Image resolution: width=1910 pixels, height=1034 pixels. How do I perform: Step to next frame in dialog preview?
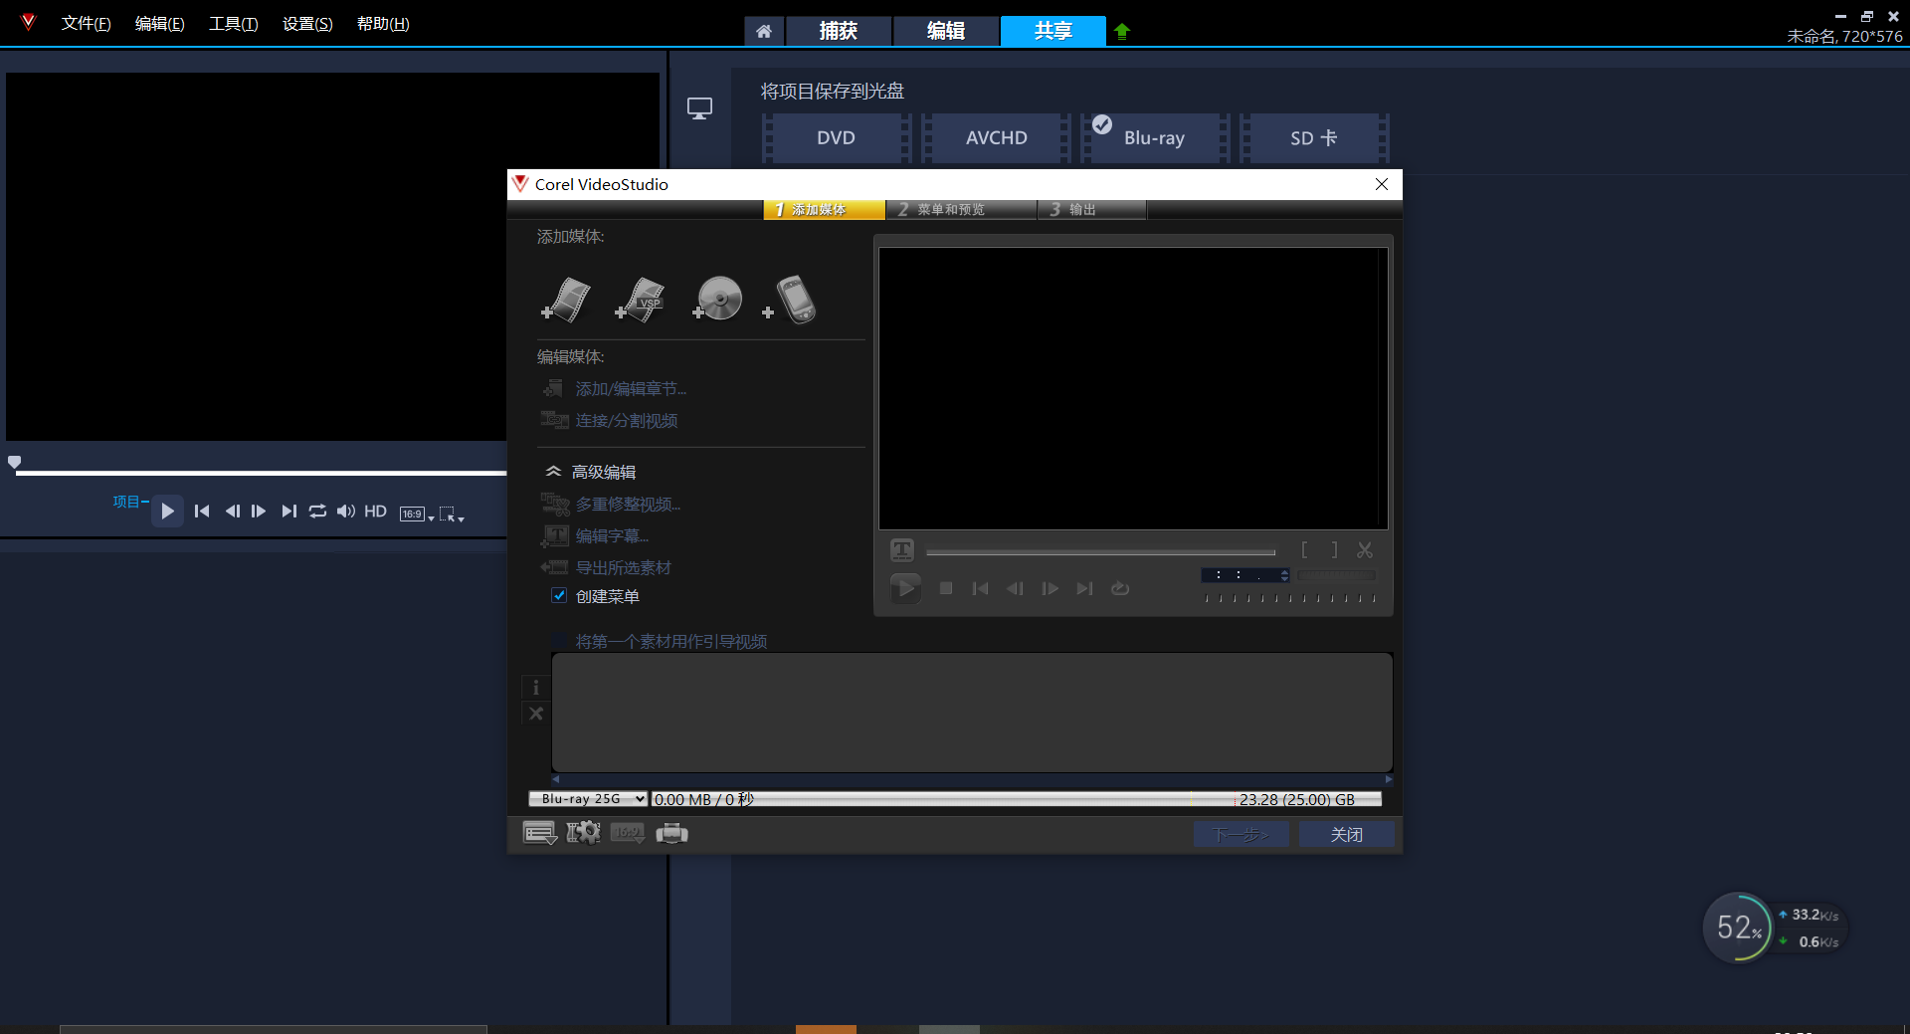coord(1050,588)
